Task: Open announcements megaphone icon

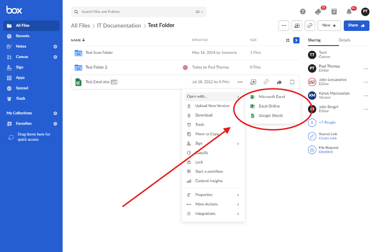Action: [318, 11]
